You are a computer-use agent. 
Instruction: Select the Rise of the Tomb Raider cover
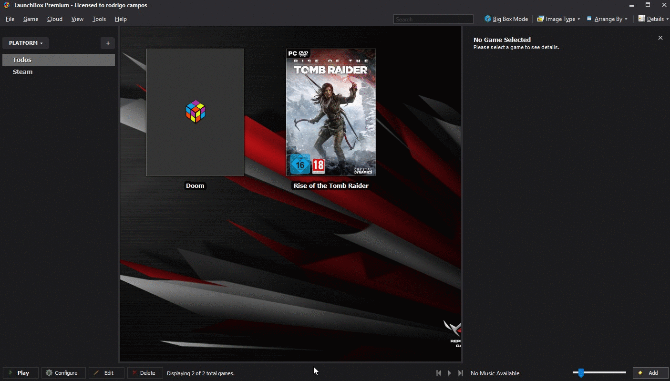[x=331, y=113]
